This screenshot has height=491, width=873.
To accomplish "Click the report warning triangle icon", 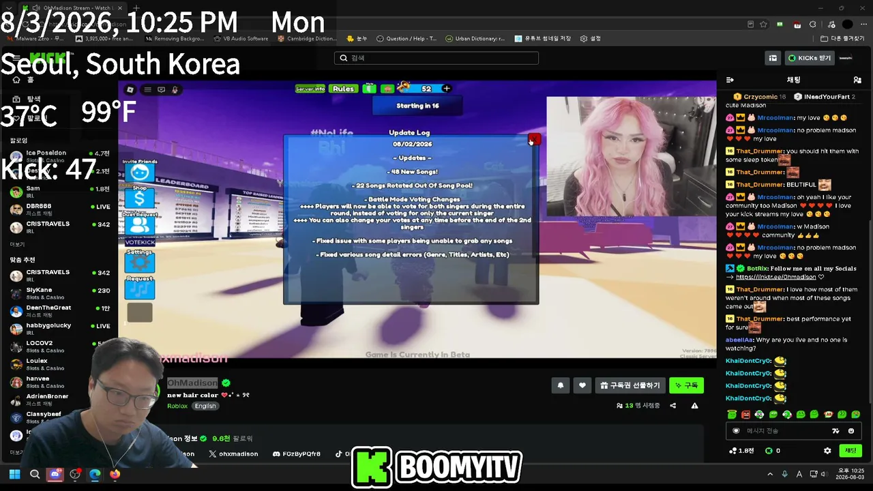I will [694, 406].
